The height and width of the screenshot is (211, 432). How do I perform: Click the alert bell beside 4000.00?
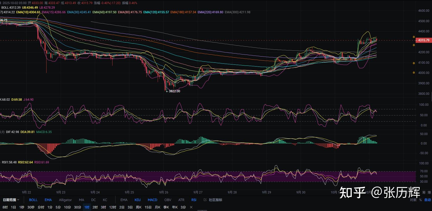coord(414,73)
